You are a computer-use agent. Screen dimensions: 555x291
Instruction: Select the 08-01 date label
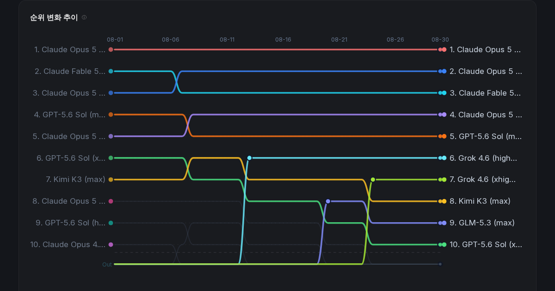(114, 40)
